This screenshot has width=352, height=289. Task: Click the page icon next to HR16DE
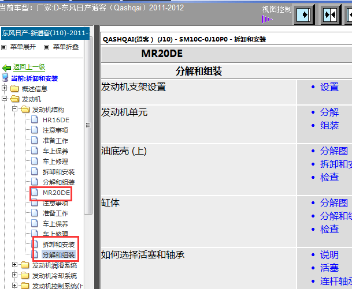[34, 119]
